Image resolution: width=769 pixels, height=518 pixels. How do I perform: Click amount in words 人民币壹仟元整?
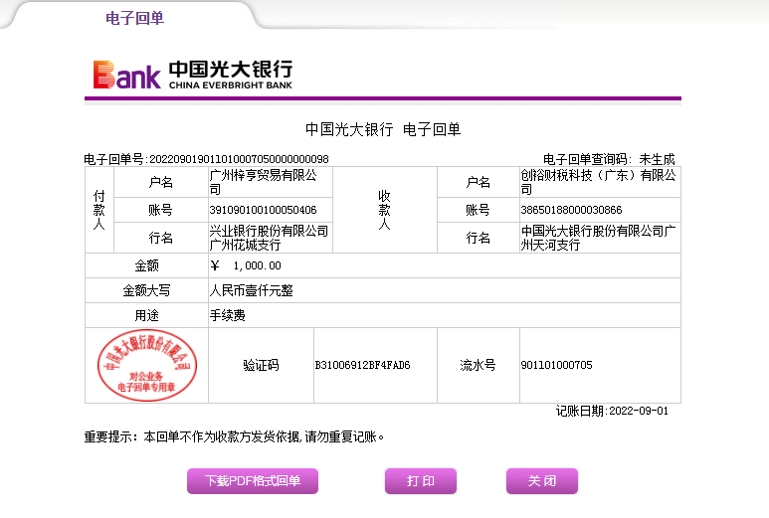click(x=251, y=290)
